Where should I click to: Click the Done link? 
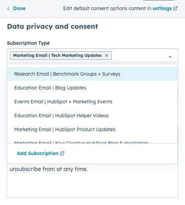point(19,8)
